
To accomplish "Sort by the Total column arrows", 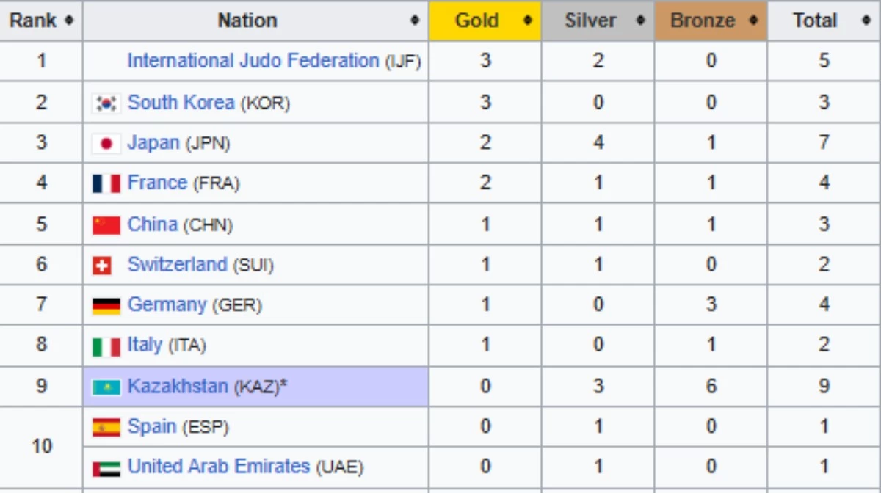I will (866, 21).
